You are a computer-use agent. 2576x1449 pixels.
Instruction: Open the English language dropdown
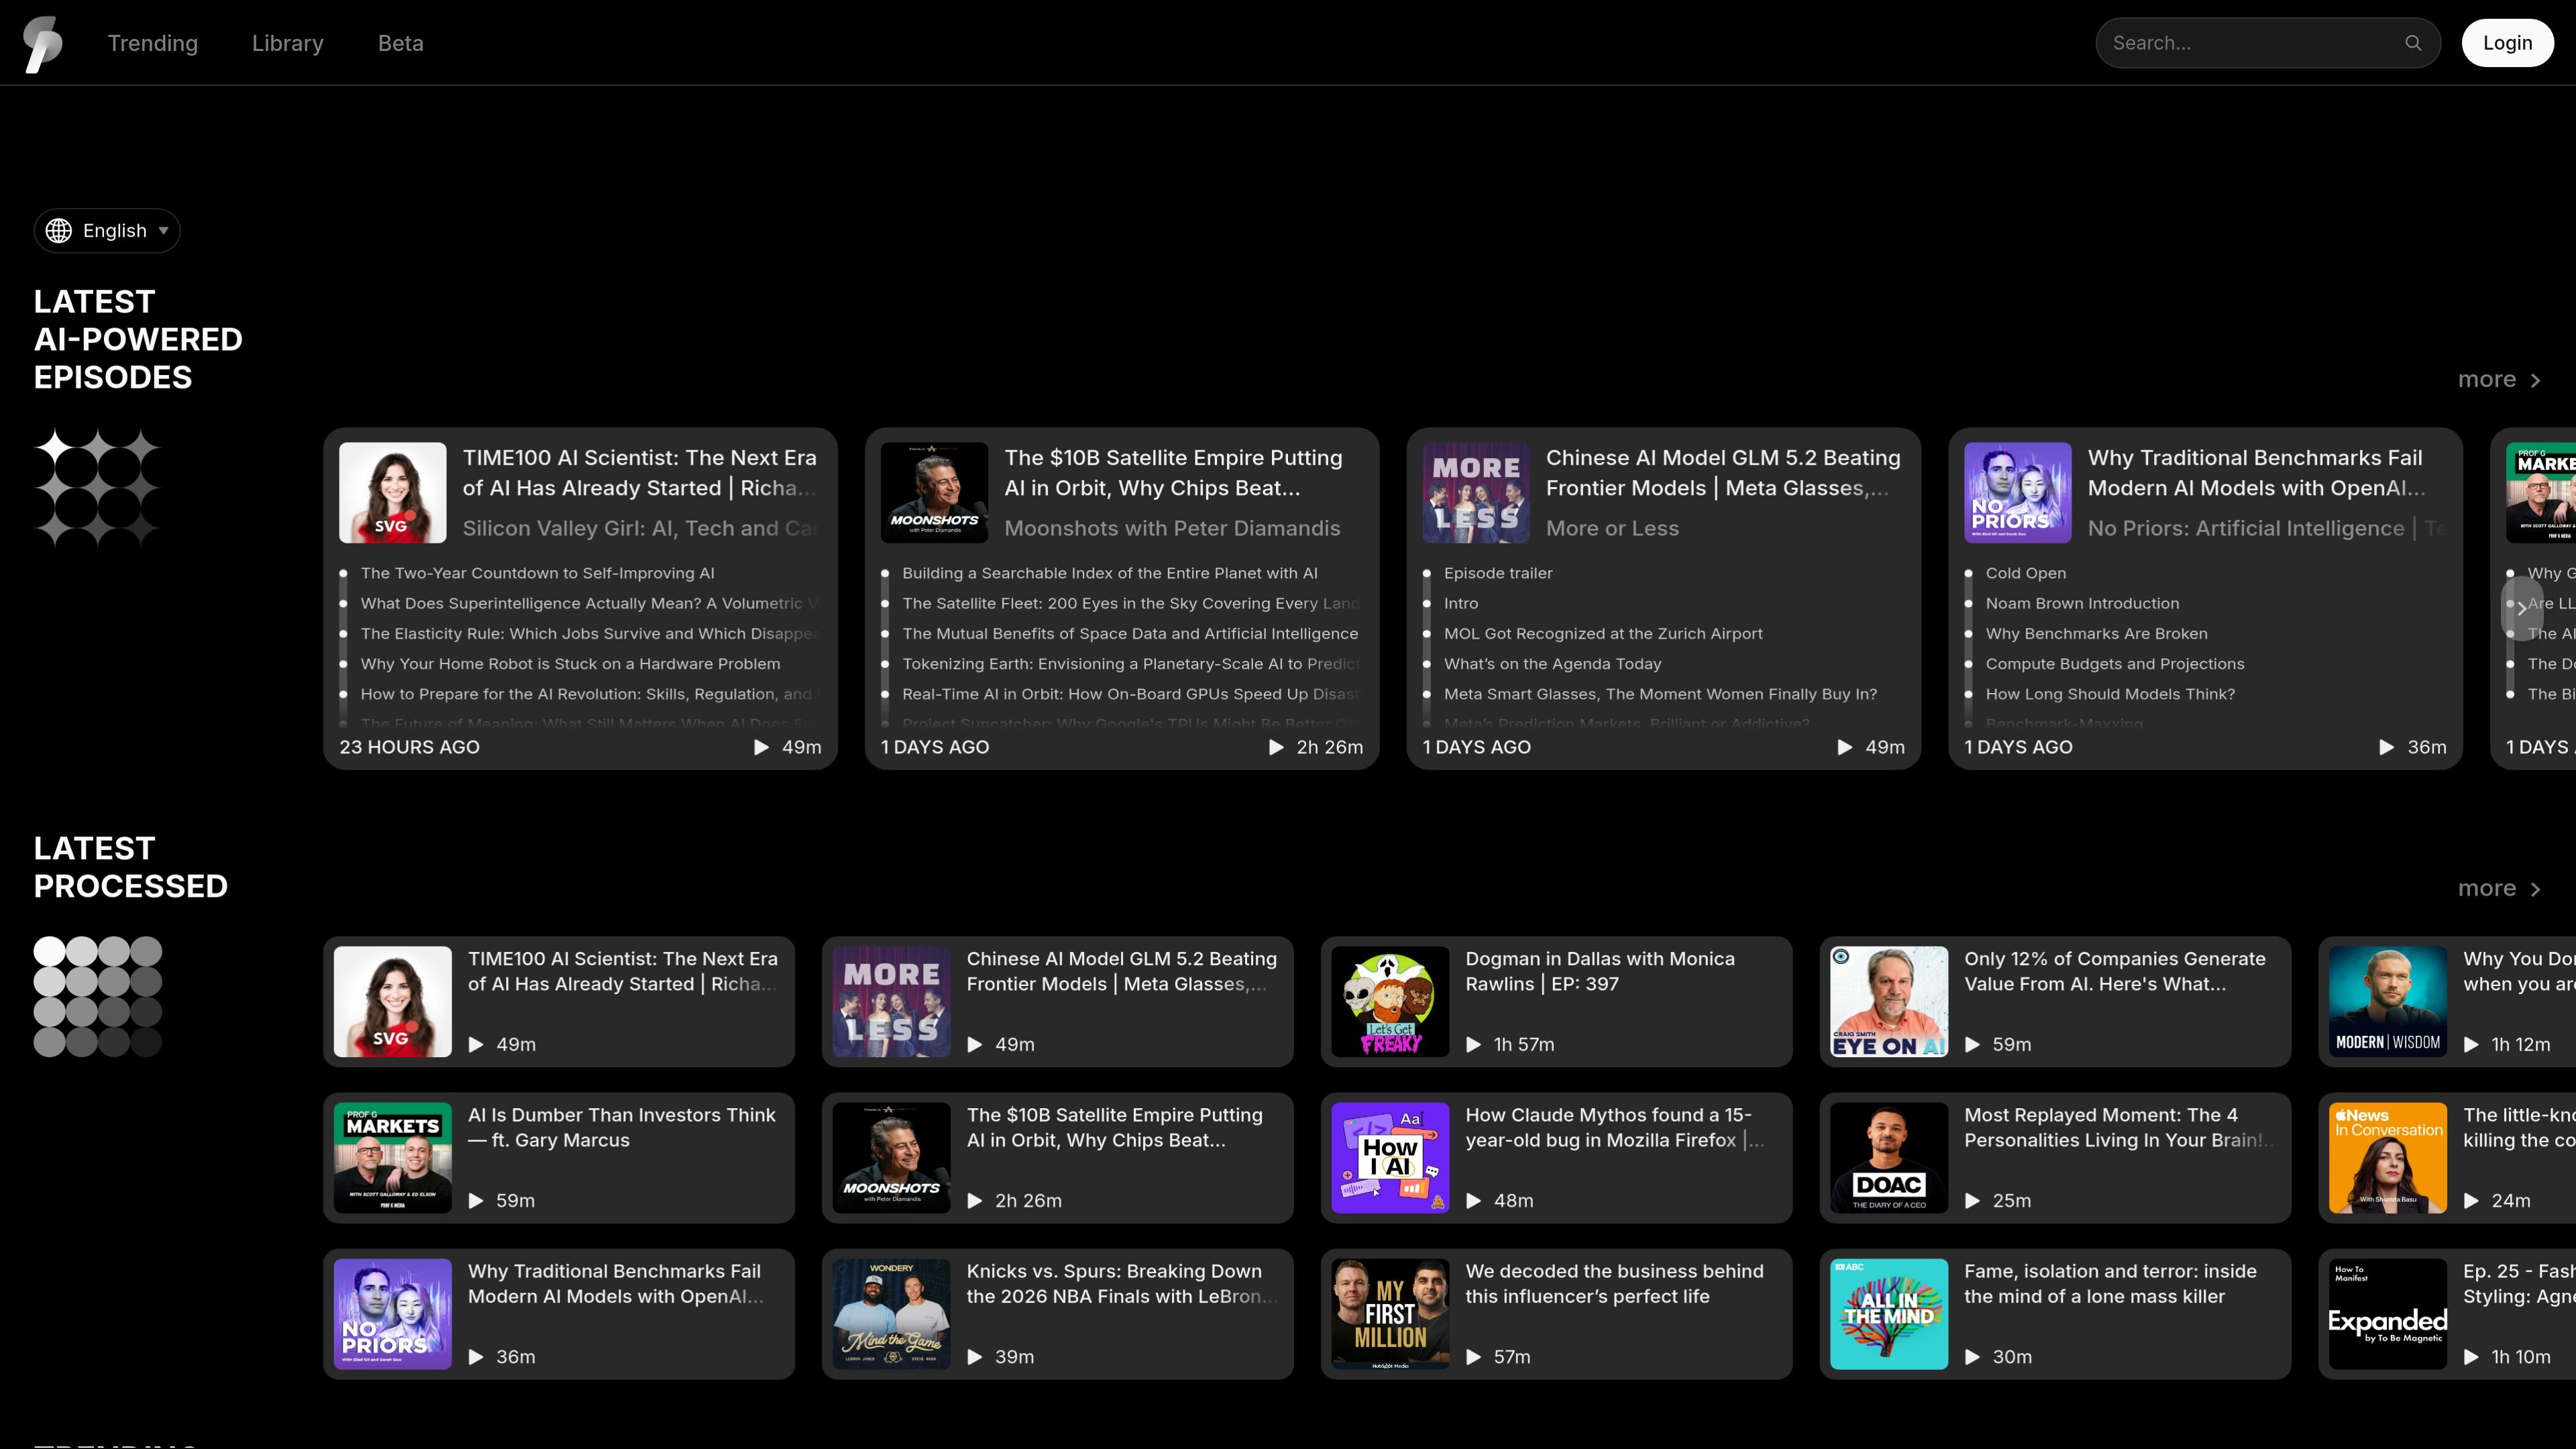[x=107, y=231]
